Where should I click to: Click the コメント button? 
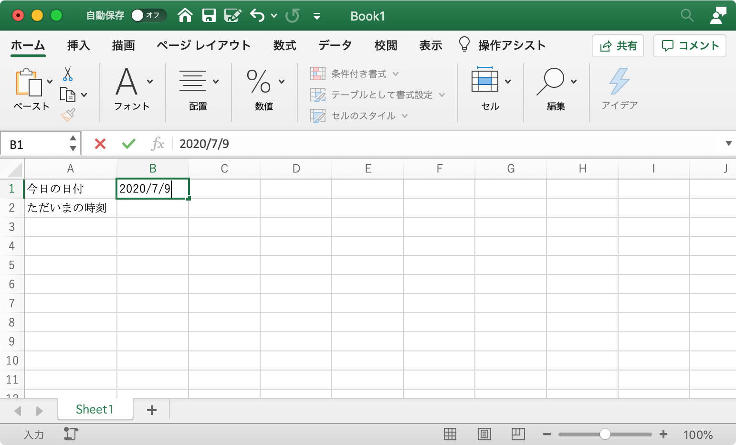tap(690, 46)
